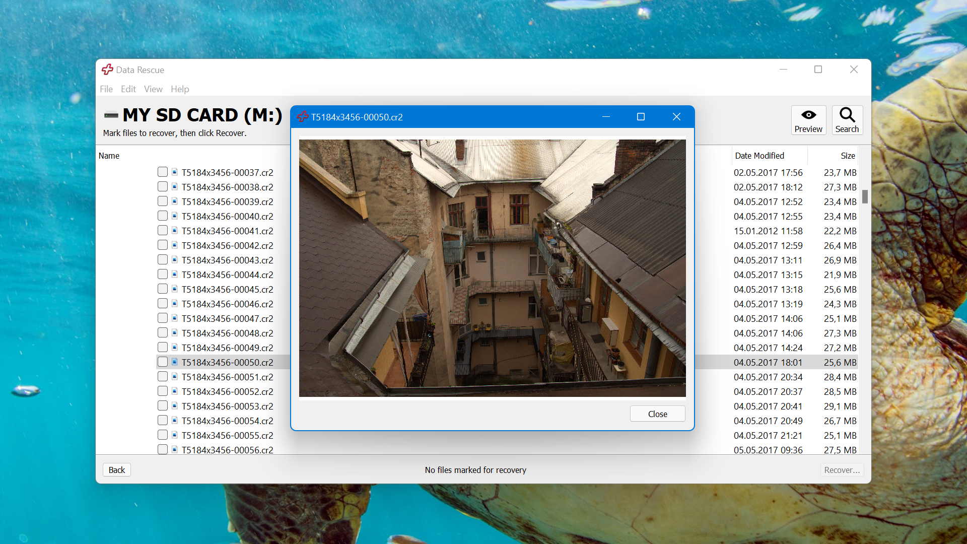Sort by Date Modified column header
The width and height of the screenshot is (967, 544).
coord(759,156)
